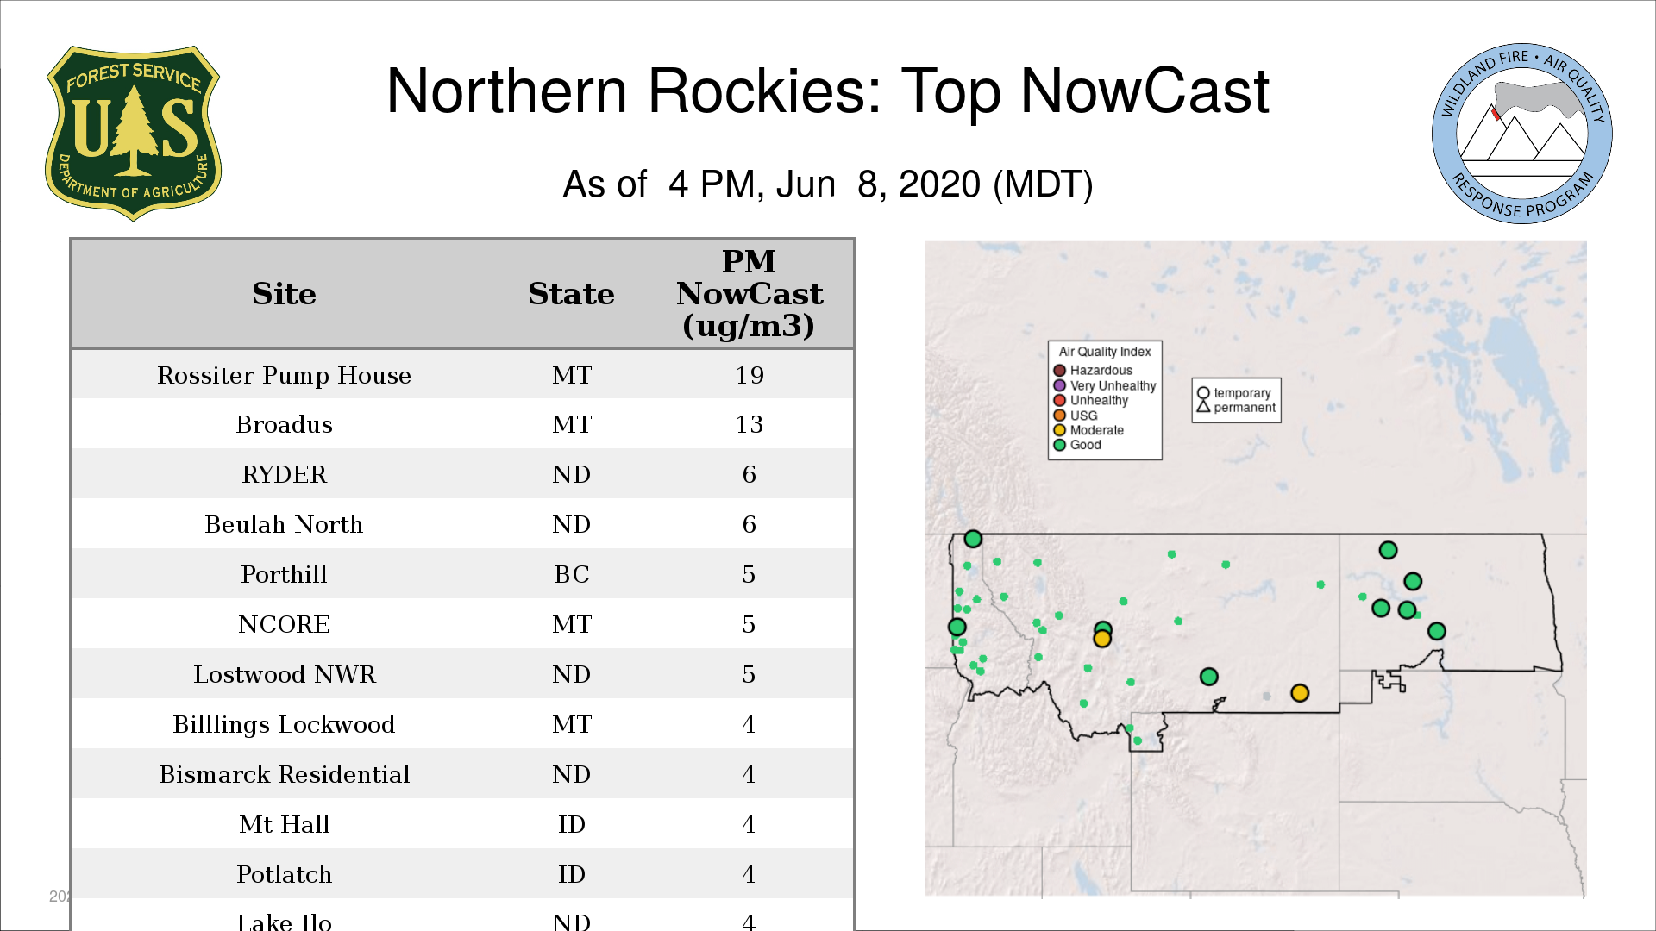1656x931 pixels.
Task: Click the temporary monitor circle symbol
Action: pyautogui.click(x=1203, y=393)
